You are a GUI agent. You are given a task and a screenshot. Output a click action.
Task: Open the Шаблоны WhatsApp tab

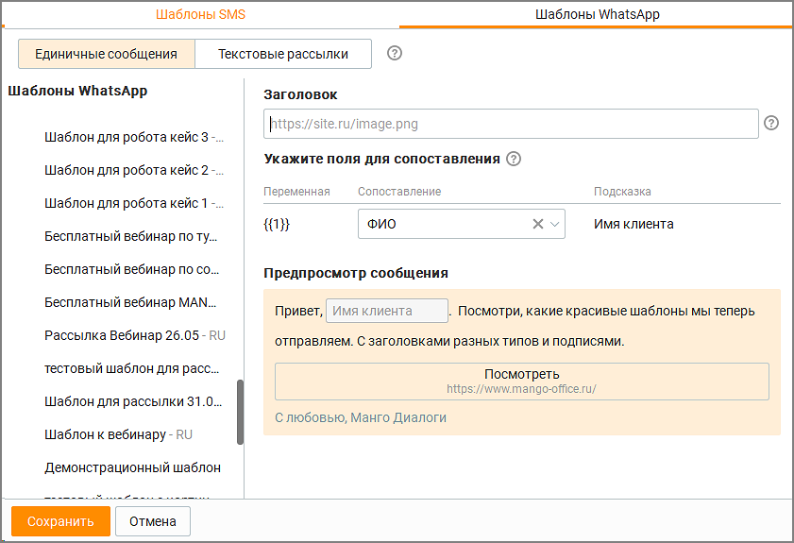[x=597, y=14]
